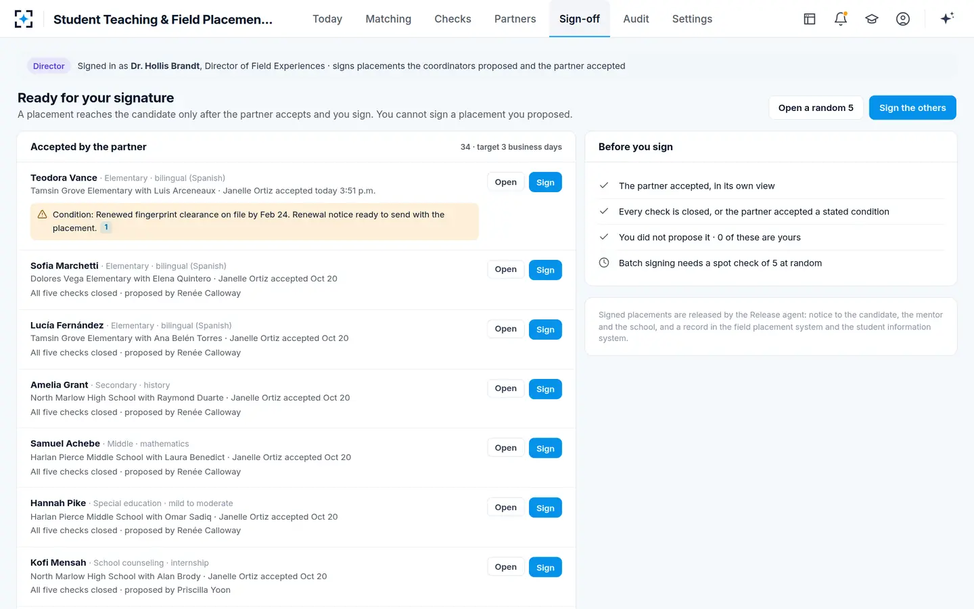Sign Amelia Grant's placement

pyautogui.click(x=545, y=389)
